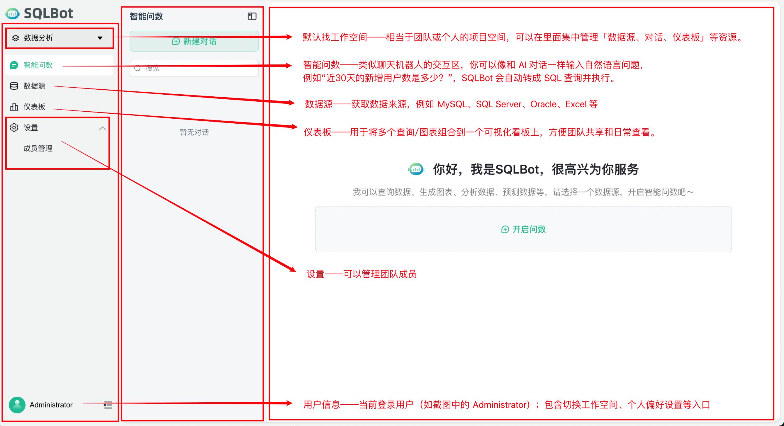Collapse the 设置 menu chevron
784x426 pixels.
pos(103,128)
